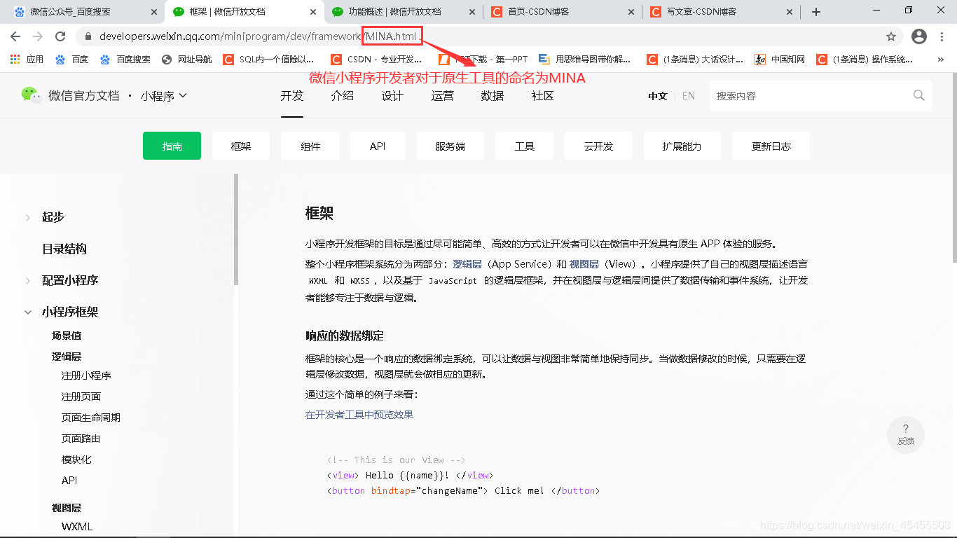
Task: Click the 云开发 sub-navigation button
Action: 599,146
